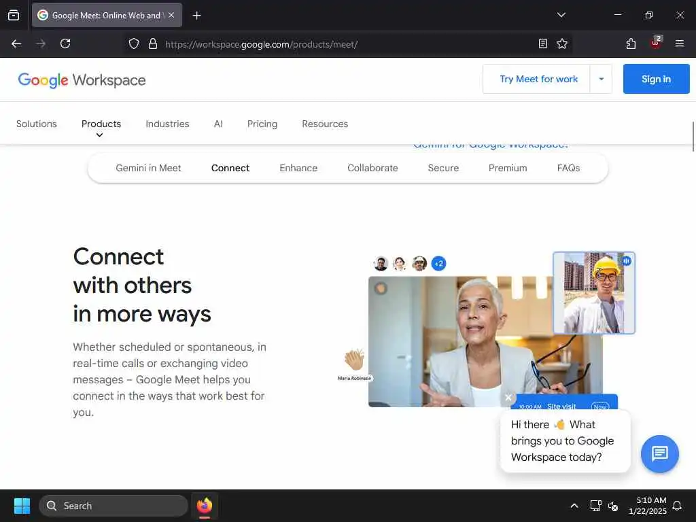Click the Sign in button

coord(656,79)
